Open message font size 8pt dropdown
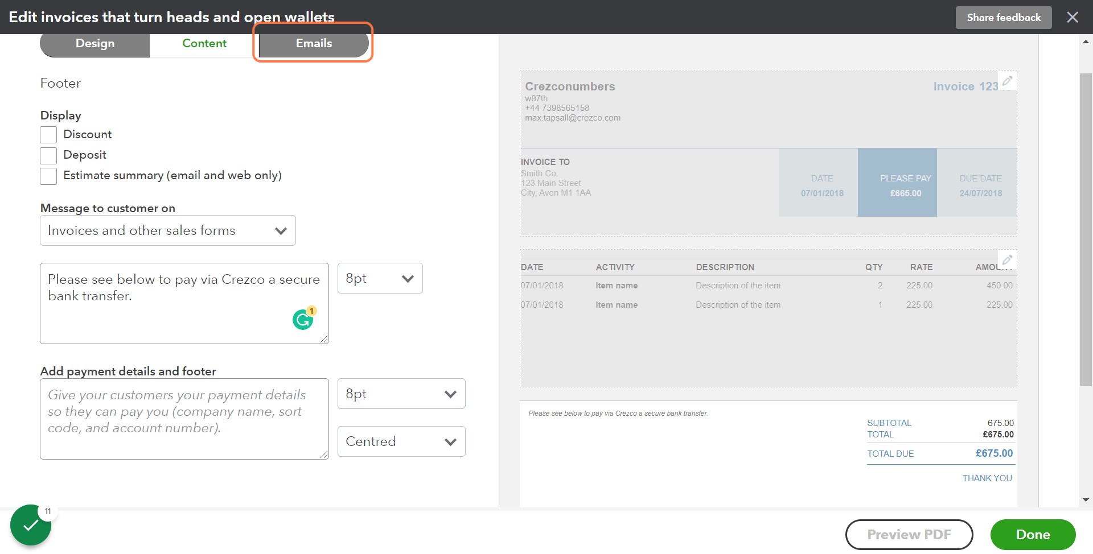The image size is (1093, 554). [x=380, y=278]
